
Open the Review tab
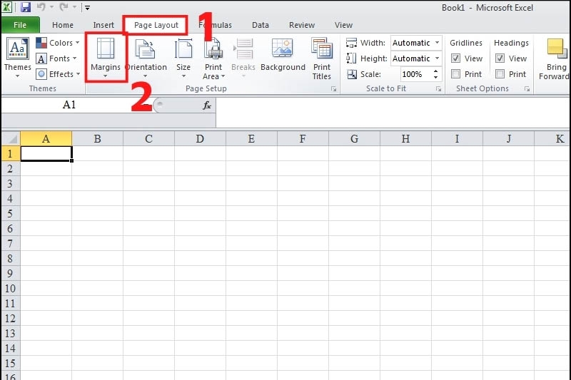coord(302,25)
